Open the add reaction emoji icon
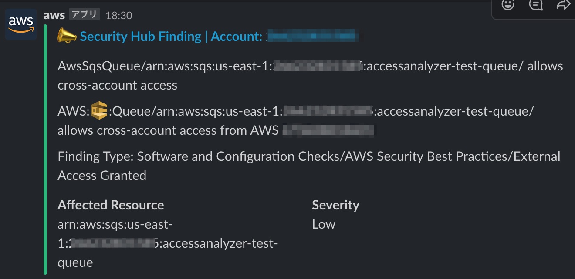 (507, 4)
